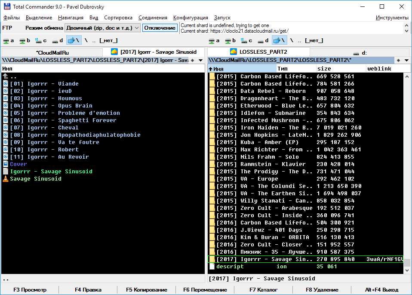Image resolution: width=412 pixels, height=295 pixels.
Task: Click right panel scrollbar down arrow
Action: coord(407,270)
